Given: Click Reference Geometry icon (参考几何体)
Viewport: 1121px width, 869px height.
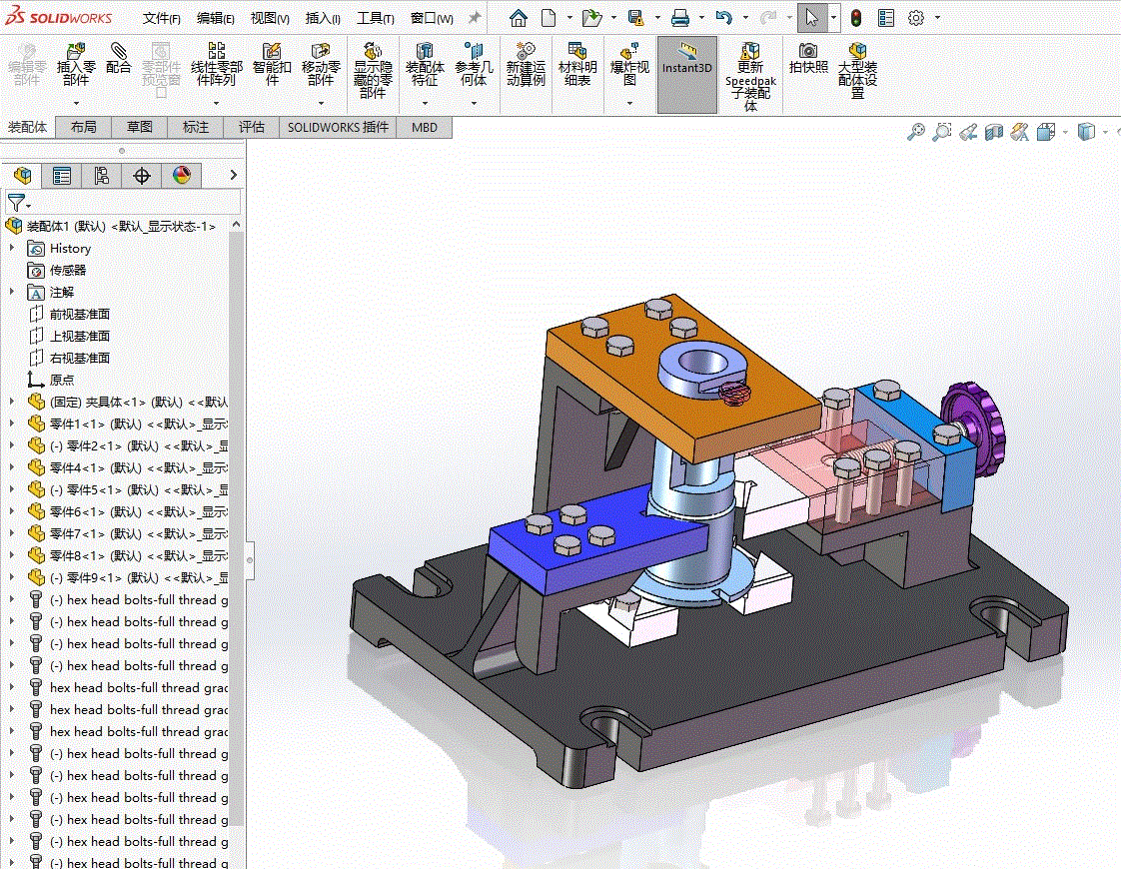Looking at the screenshot, I should click(474, 64).
